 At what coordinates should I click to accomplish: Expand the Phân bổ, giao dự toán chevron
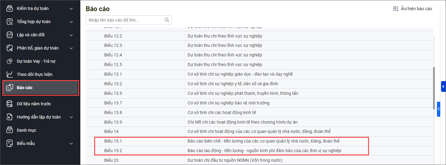pos(71,48)
